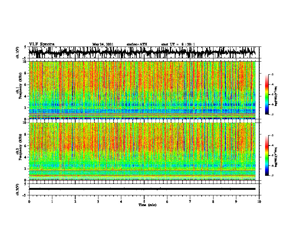Click the ch.1 voltage waveform trace
The height and width of the screenshot is (226, 292).
(x=142, y=52)
